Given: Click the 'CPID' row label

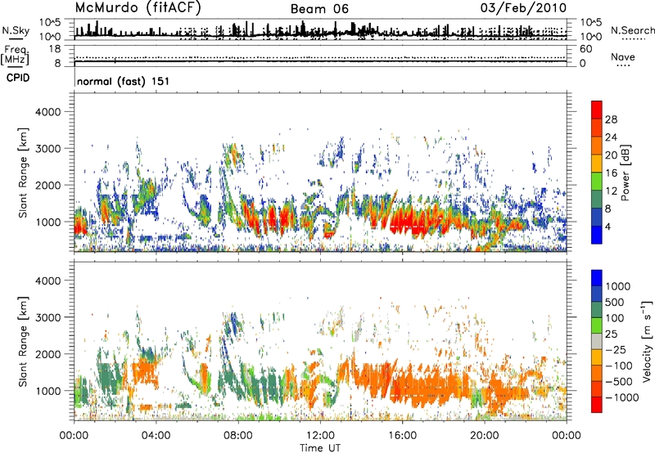Looking at the screenshot, I should 18,78.
